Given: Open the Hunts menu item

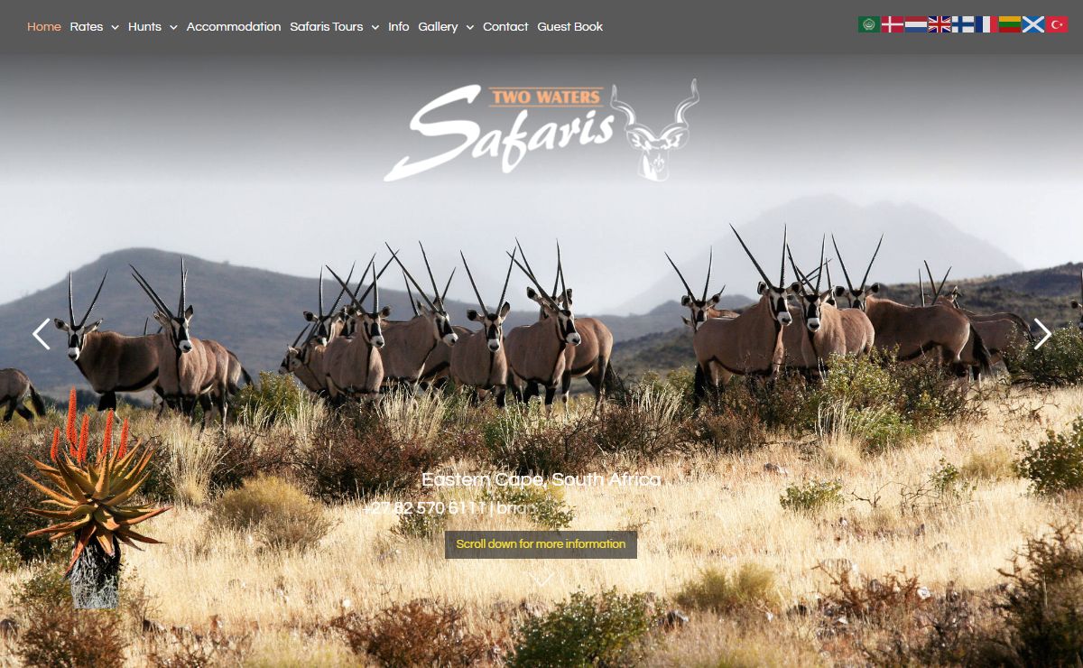Looking at the screenshot, I should click(144, 27).
